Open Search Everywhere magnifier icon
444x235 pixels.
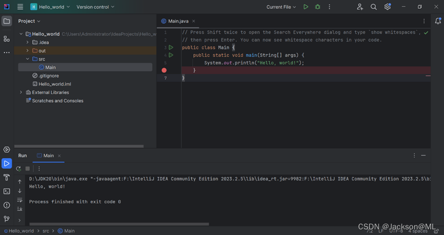click(x=374, y=7)
